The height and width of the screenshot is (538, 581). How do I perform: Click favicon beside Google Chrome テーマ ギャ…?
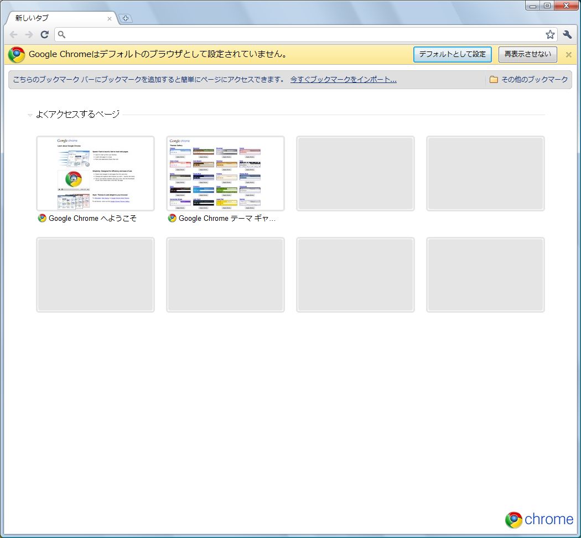pyautogui.click(x=172, y=218)
